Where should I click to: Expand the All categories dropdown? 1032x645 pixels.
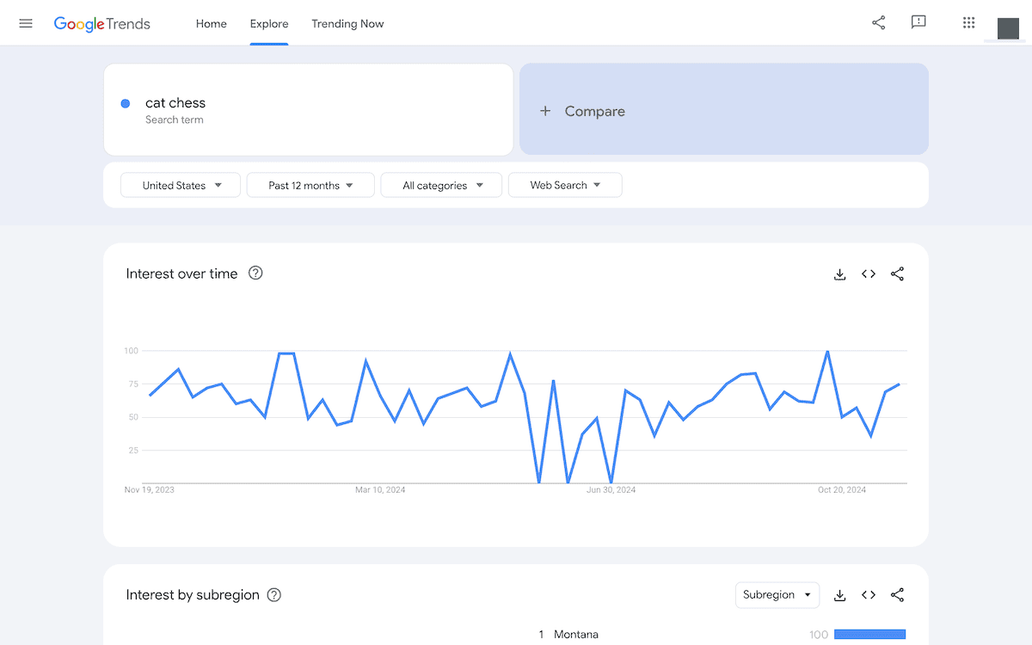pos(441,185)
